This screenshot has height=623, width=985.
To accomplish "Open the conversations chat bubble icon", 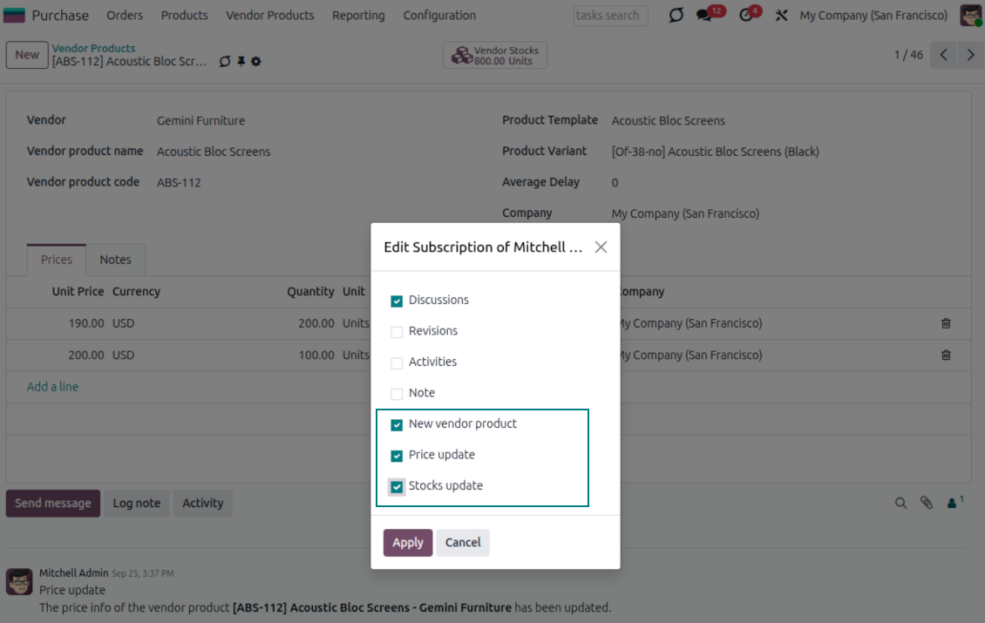I will [x=704, y=16].
